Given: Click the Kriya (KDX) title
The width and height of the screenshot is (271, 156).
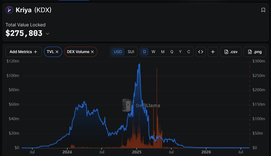Looking at the screenshot, I should 33,10.
